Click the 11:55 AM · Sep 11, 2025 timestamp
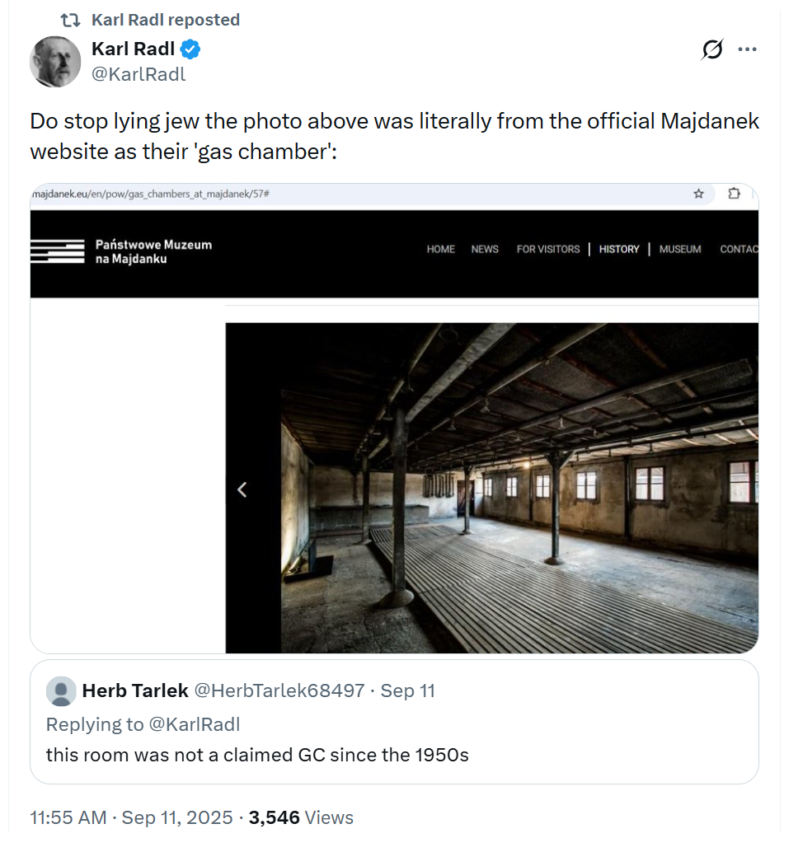 (132, 817)
